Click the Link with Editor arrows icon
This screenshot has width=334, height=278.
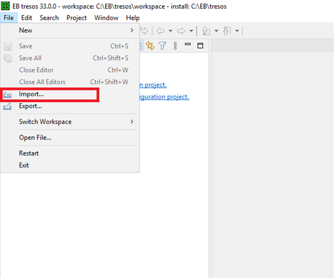[x=150, y=46]
